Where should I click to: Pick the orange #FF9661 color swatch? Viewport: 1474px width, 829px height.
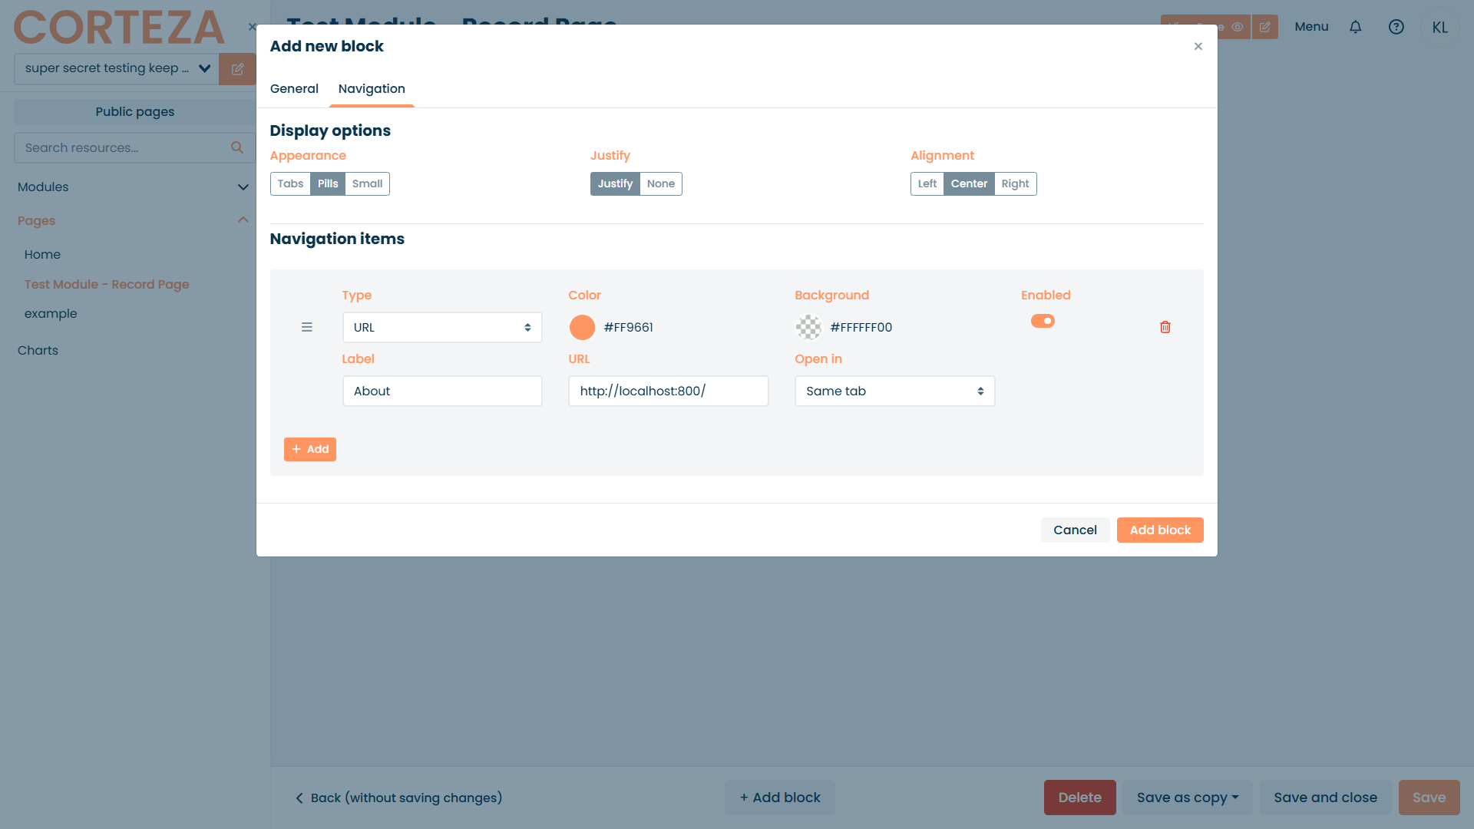pos(582,327)
